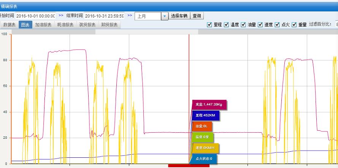Open the 上月 period dropdown arrow

tap(164, 16)
